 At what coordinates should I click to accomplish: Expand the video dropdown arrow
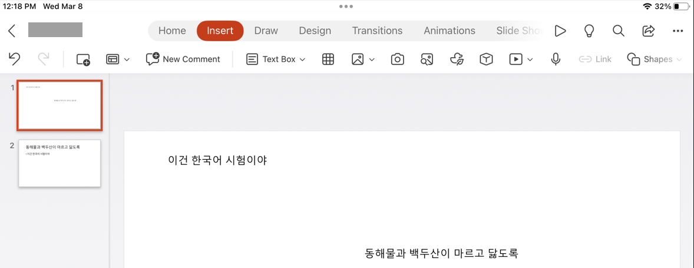pyautogui.click(x=530, y=59)
